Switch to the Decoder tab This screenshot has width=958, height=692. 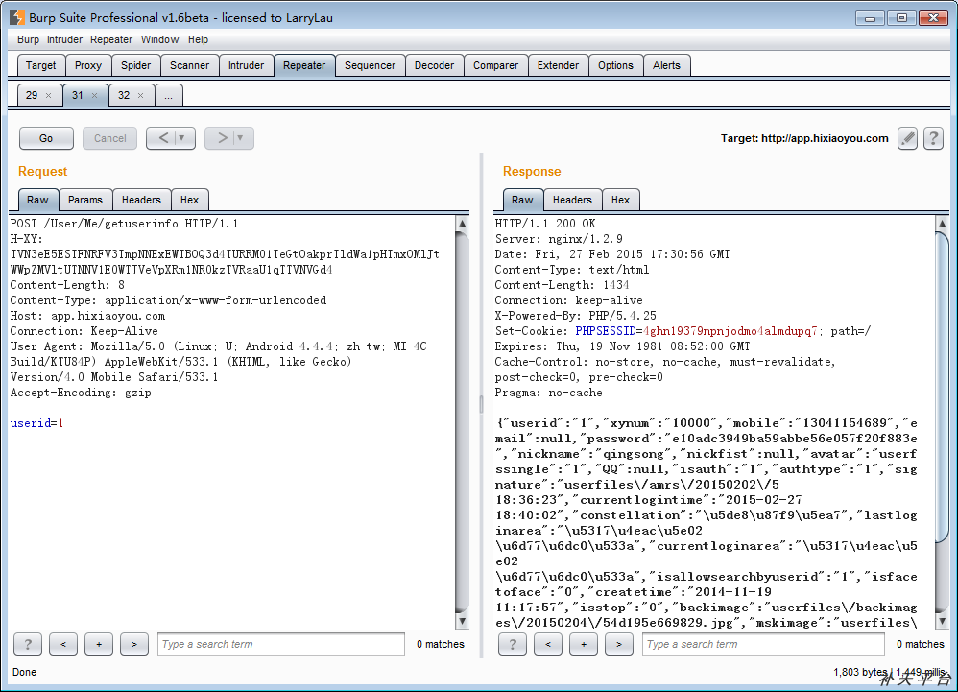(435, 65)
